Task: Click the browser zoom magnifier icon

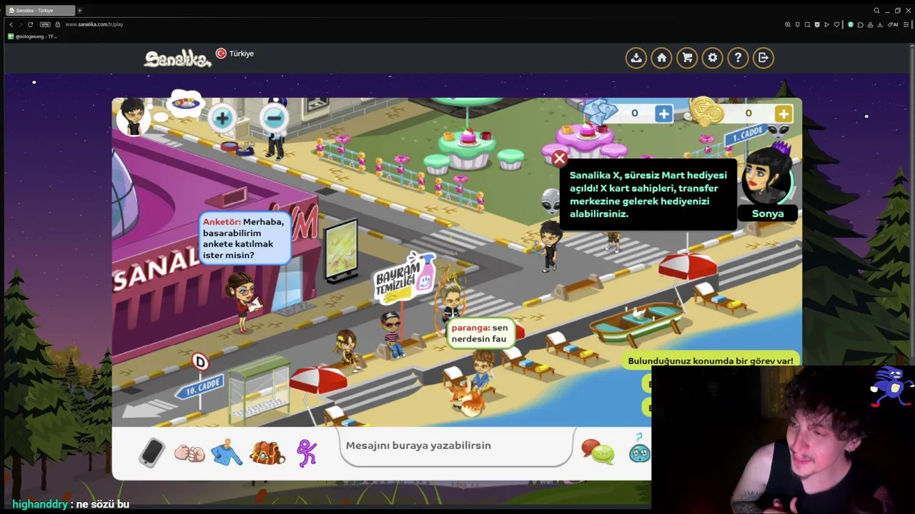Action: (788, 24)
